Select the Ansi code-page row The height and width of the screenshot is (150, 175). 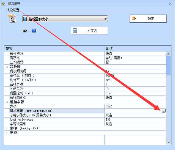85,120
